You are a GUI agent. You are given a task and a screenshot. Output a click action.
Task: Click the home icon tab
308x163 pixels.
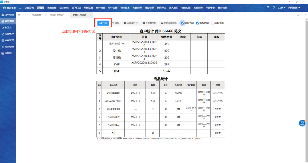pyautogui.click(x=26, y=15)
